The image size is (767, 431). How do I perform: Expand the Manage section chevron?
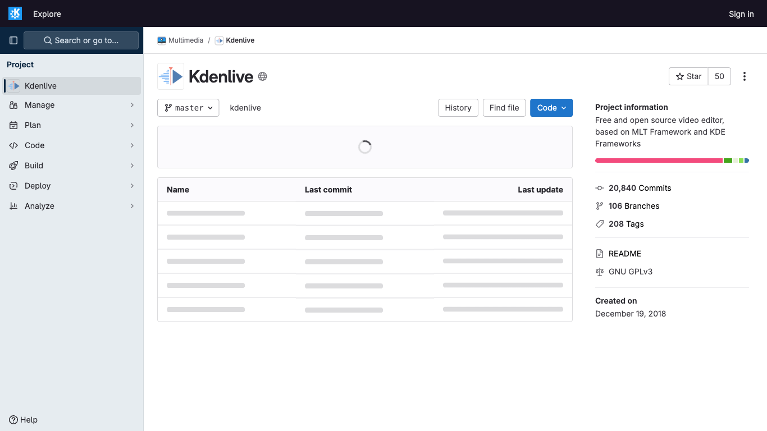[x=132, y=105]
